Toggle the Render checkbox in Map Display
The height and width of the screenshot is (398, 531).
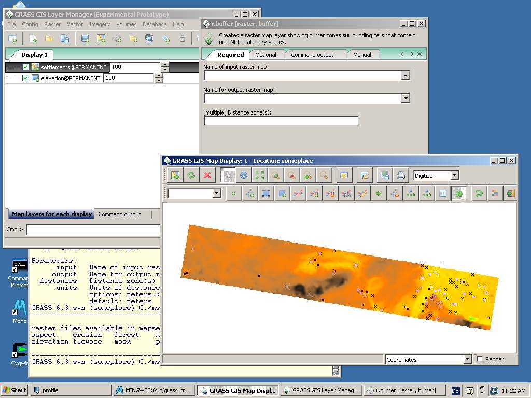coord(480,359)
